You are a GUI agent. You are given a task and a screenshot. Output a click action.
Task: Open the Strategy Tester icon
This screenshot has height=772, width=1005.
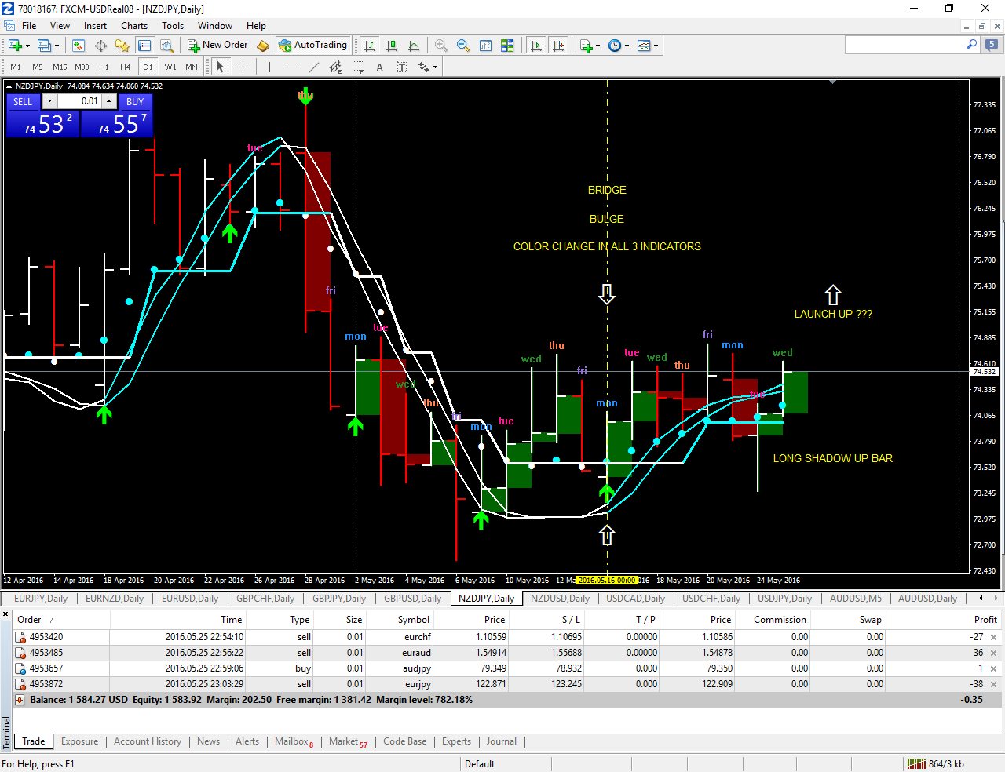166,46
